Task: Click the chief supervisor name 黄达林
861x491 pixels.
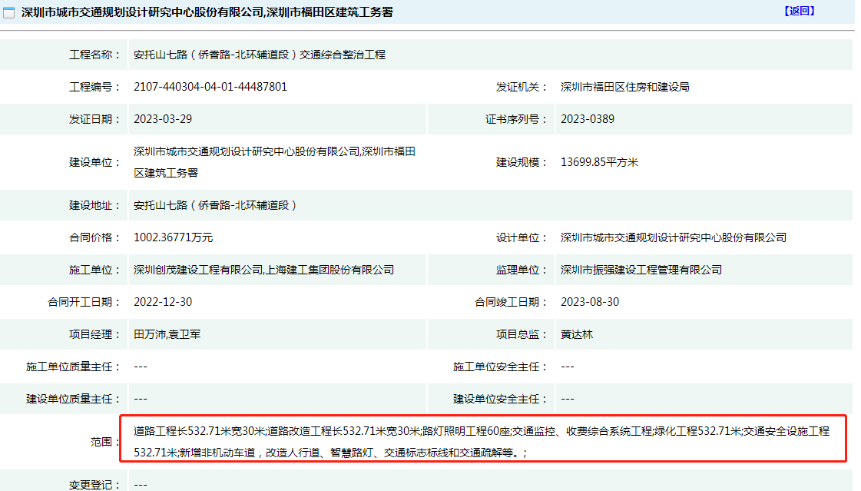Action: [576, 334]
